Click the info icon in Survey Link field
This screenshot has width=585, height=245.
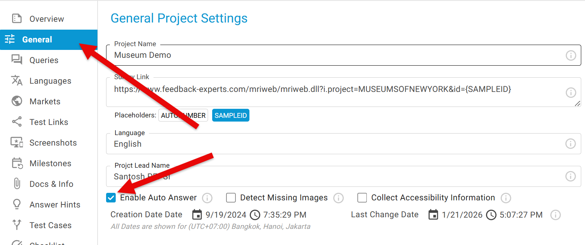click(571, 92)
